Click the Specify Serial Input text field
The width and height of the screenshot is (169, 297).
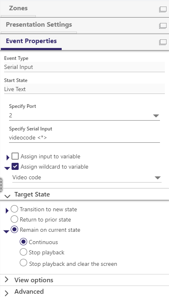coord(85,138)
